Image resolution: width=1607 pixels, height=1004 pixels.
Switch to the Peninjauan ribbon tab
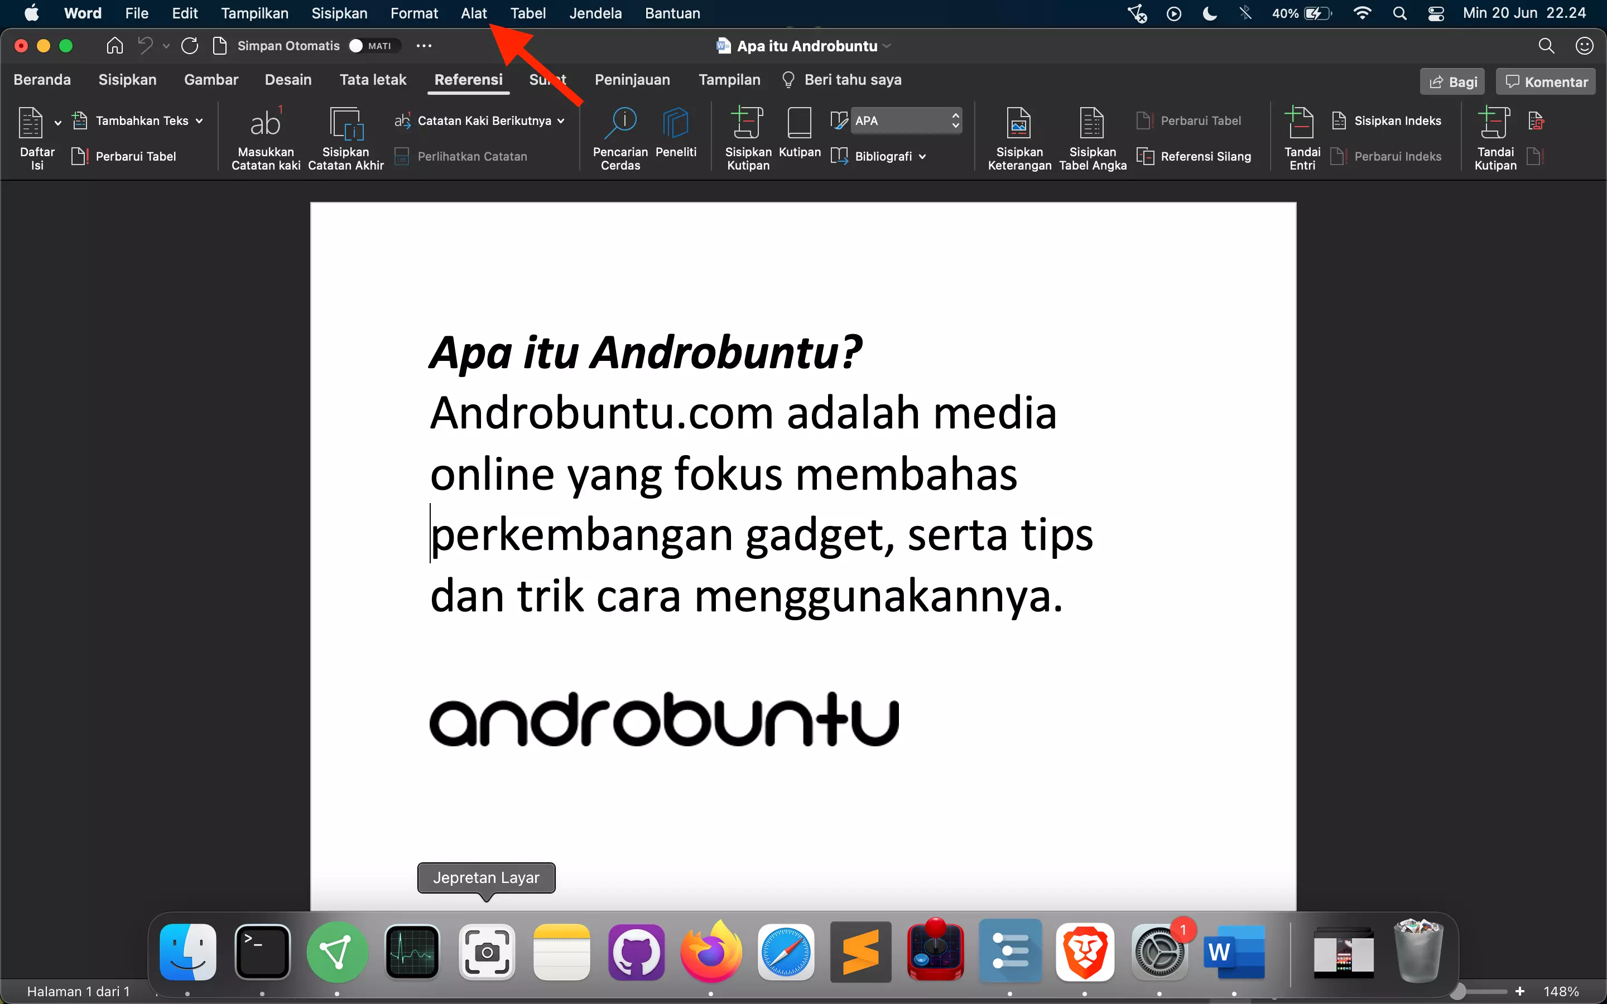[x=632, y=79]
